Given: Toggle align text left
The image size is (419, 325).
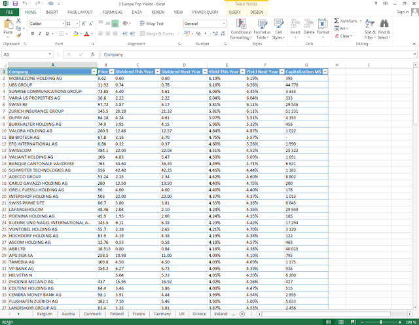Looking at the screenshot, I should click(x=100, y=33).
